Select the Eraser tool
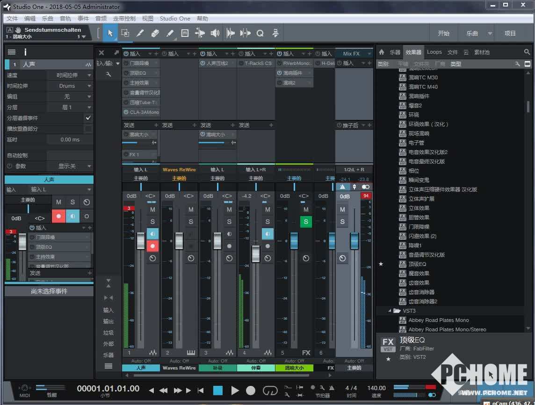This screenshot has height=405, width=535. pos(155,33)
